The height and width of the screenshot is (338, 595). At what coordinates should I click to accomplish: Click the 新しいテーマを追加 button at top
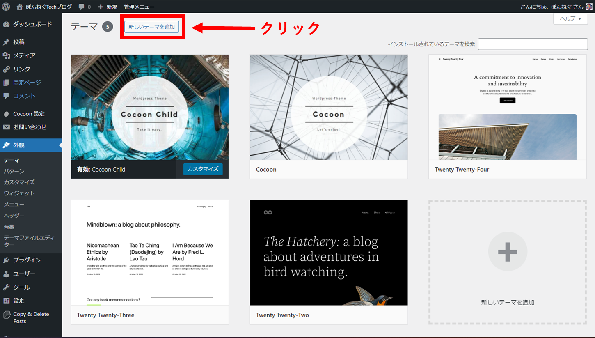click(152, 27)
